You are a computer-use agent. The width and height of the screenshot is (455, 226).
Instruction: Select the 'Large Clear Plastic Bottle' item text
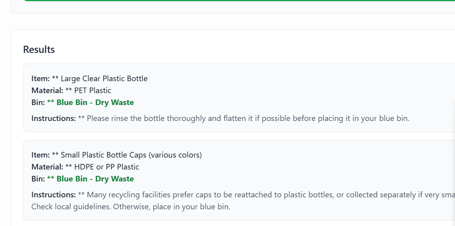click(104, 78)
